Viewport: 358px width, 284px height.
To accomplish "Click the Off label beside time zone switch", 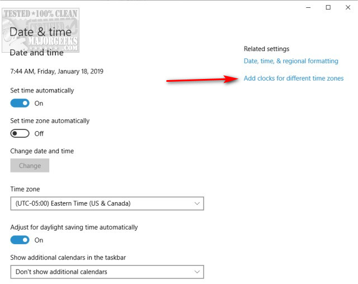I will (39, 133).
